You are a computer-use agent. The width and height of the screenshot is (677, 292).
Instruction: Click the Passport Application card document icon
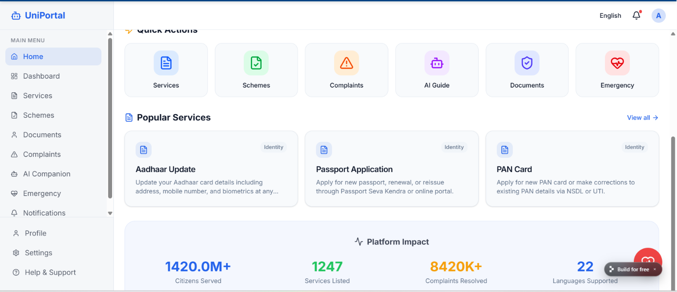(x=324, y=150)
